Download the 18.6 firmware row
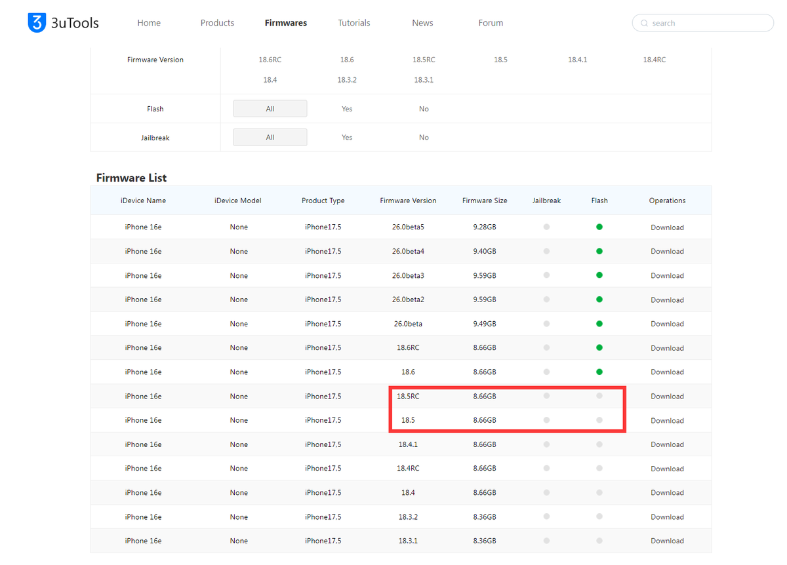This screenshot has width=787, height=565. tap(667, 372)
